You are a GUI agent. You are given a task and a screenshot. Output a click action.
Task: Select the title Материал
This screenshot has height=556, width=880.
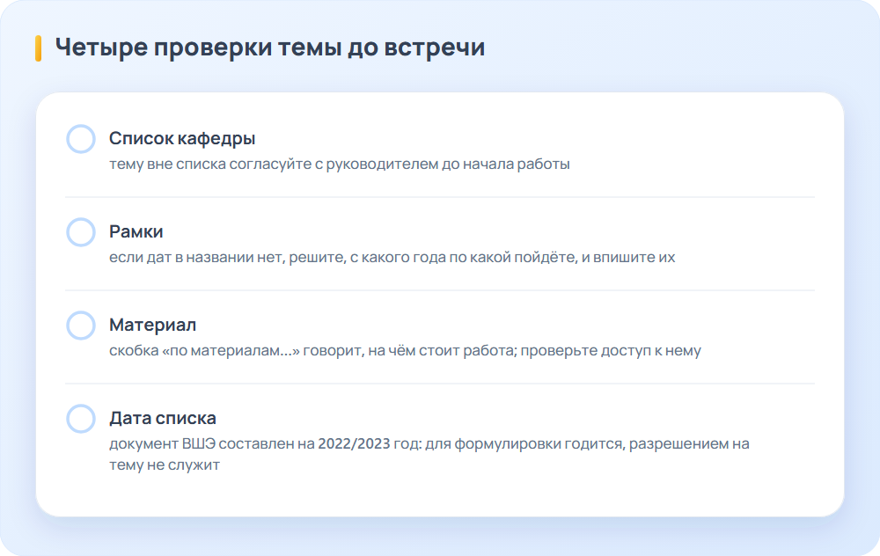(x=152, y=325)
